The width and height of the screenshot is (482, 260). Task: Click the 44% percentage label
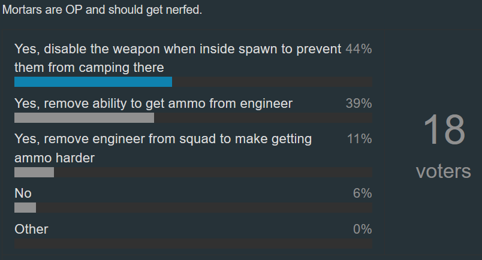[359, 49]
